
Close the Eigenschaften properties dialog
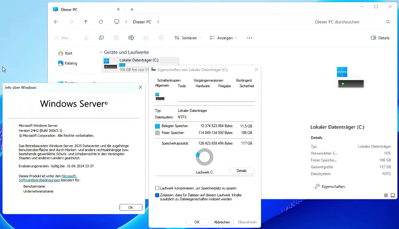[256, 70]
